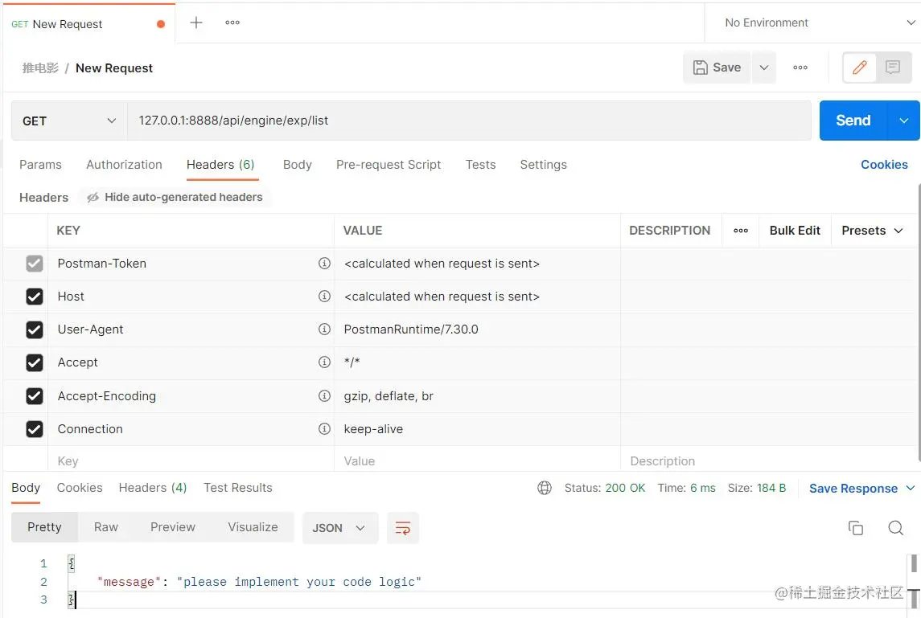Open header table column options three-dot icon
The width and height of the screenshot is (921, 618).
click(x=741, y=231)
